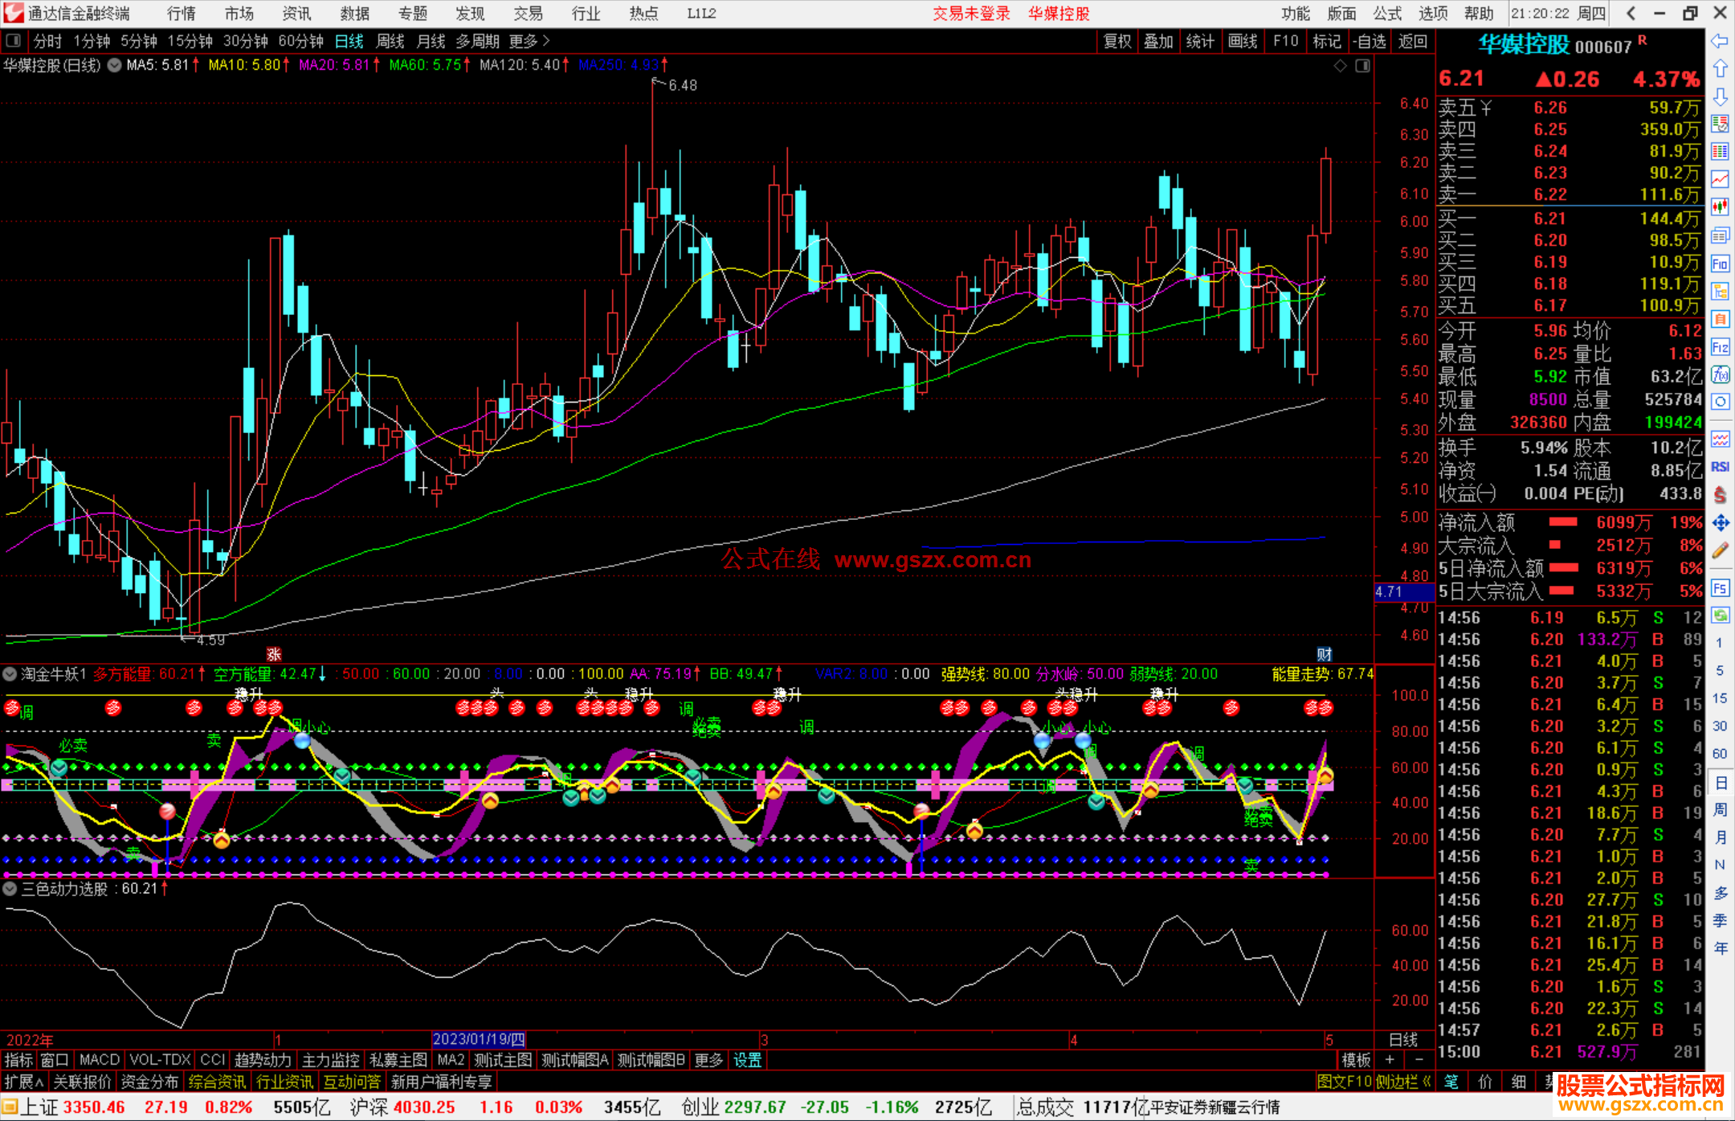Screen dimensions: 1735x1121
Task: Click the line trend chart sidebar icon
Action: click(x=1720, y=179)
